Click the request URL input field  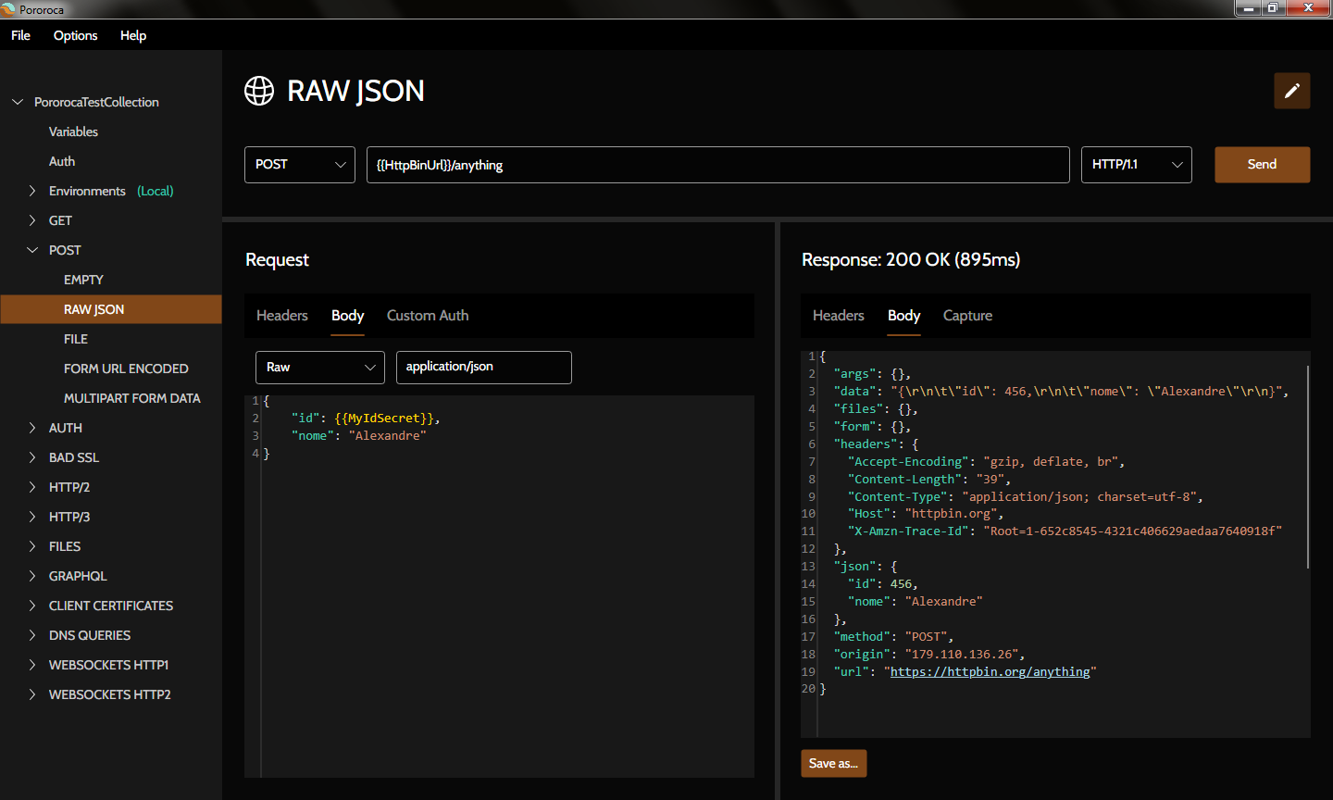click(x=717, y=165)
